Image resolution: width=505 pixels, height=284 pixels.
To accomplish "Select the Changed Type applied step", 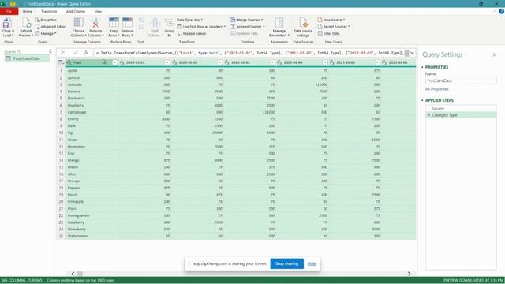I will pos(461,115).
